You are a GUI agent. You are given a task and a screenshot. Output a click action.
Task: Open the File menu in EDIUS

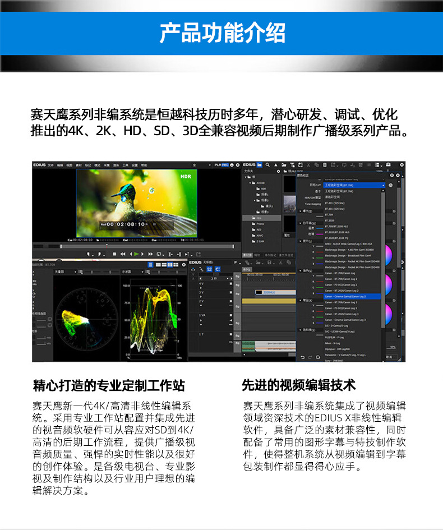pos(50,165)
